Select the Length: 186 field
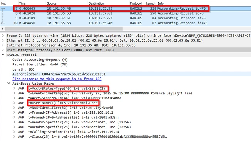Viewport: 251px width, 141px height. tap(23, 69)
